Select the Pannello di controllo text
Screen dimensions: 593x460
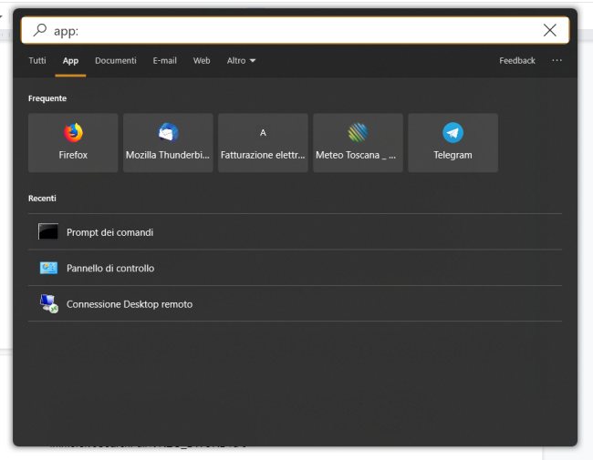[110, 268]
